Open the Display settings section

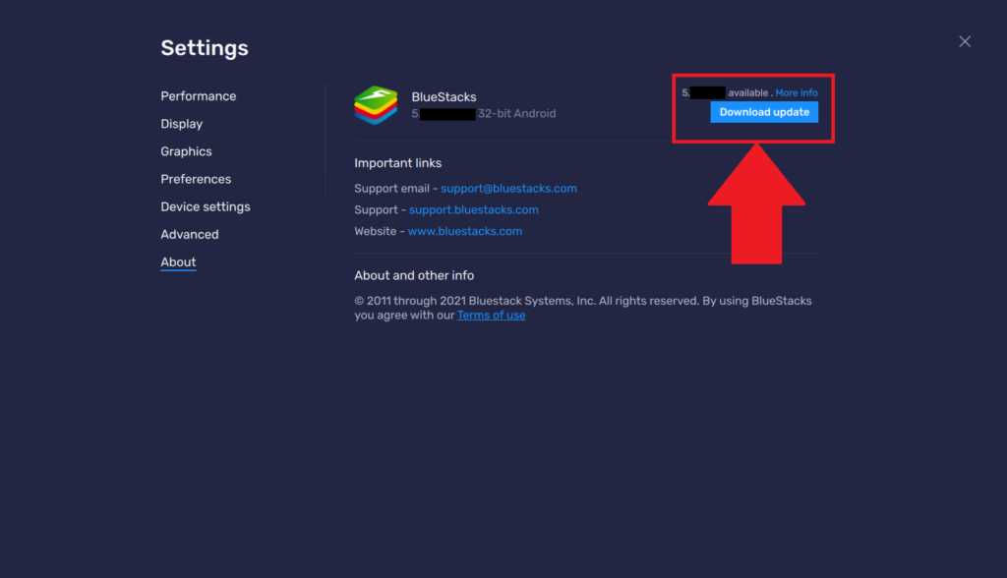tap(182, 124)
